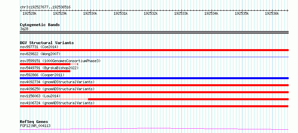Click the 192531k ruler tick label
Image resolution: width=298 pixels, height=133 pixels.
(x=121, y=14)
